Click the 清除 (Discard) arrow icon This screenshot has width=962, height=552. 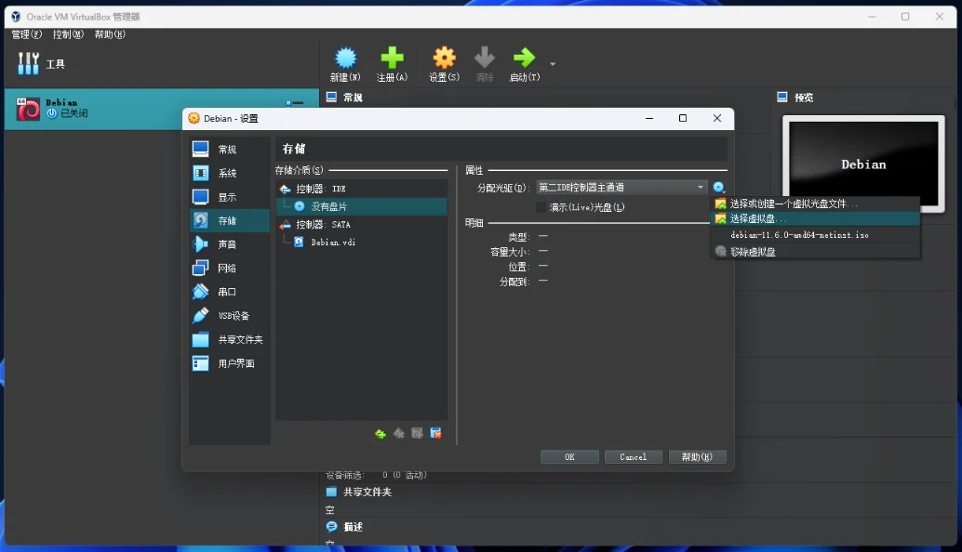point(485,59)
